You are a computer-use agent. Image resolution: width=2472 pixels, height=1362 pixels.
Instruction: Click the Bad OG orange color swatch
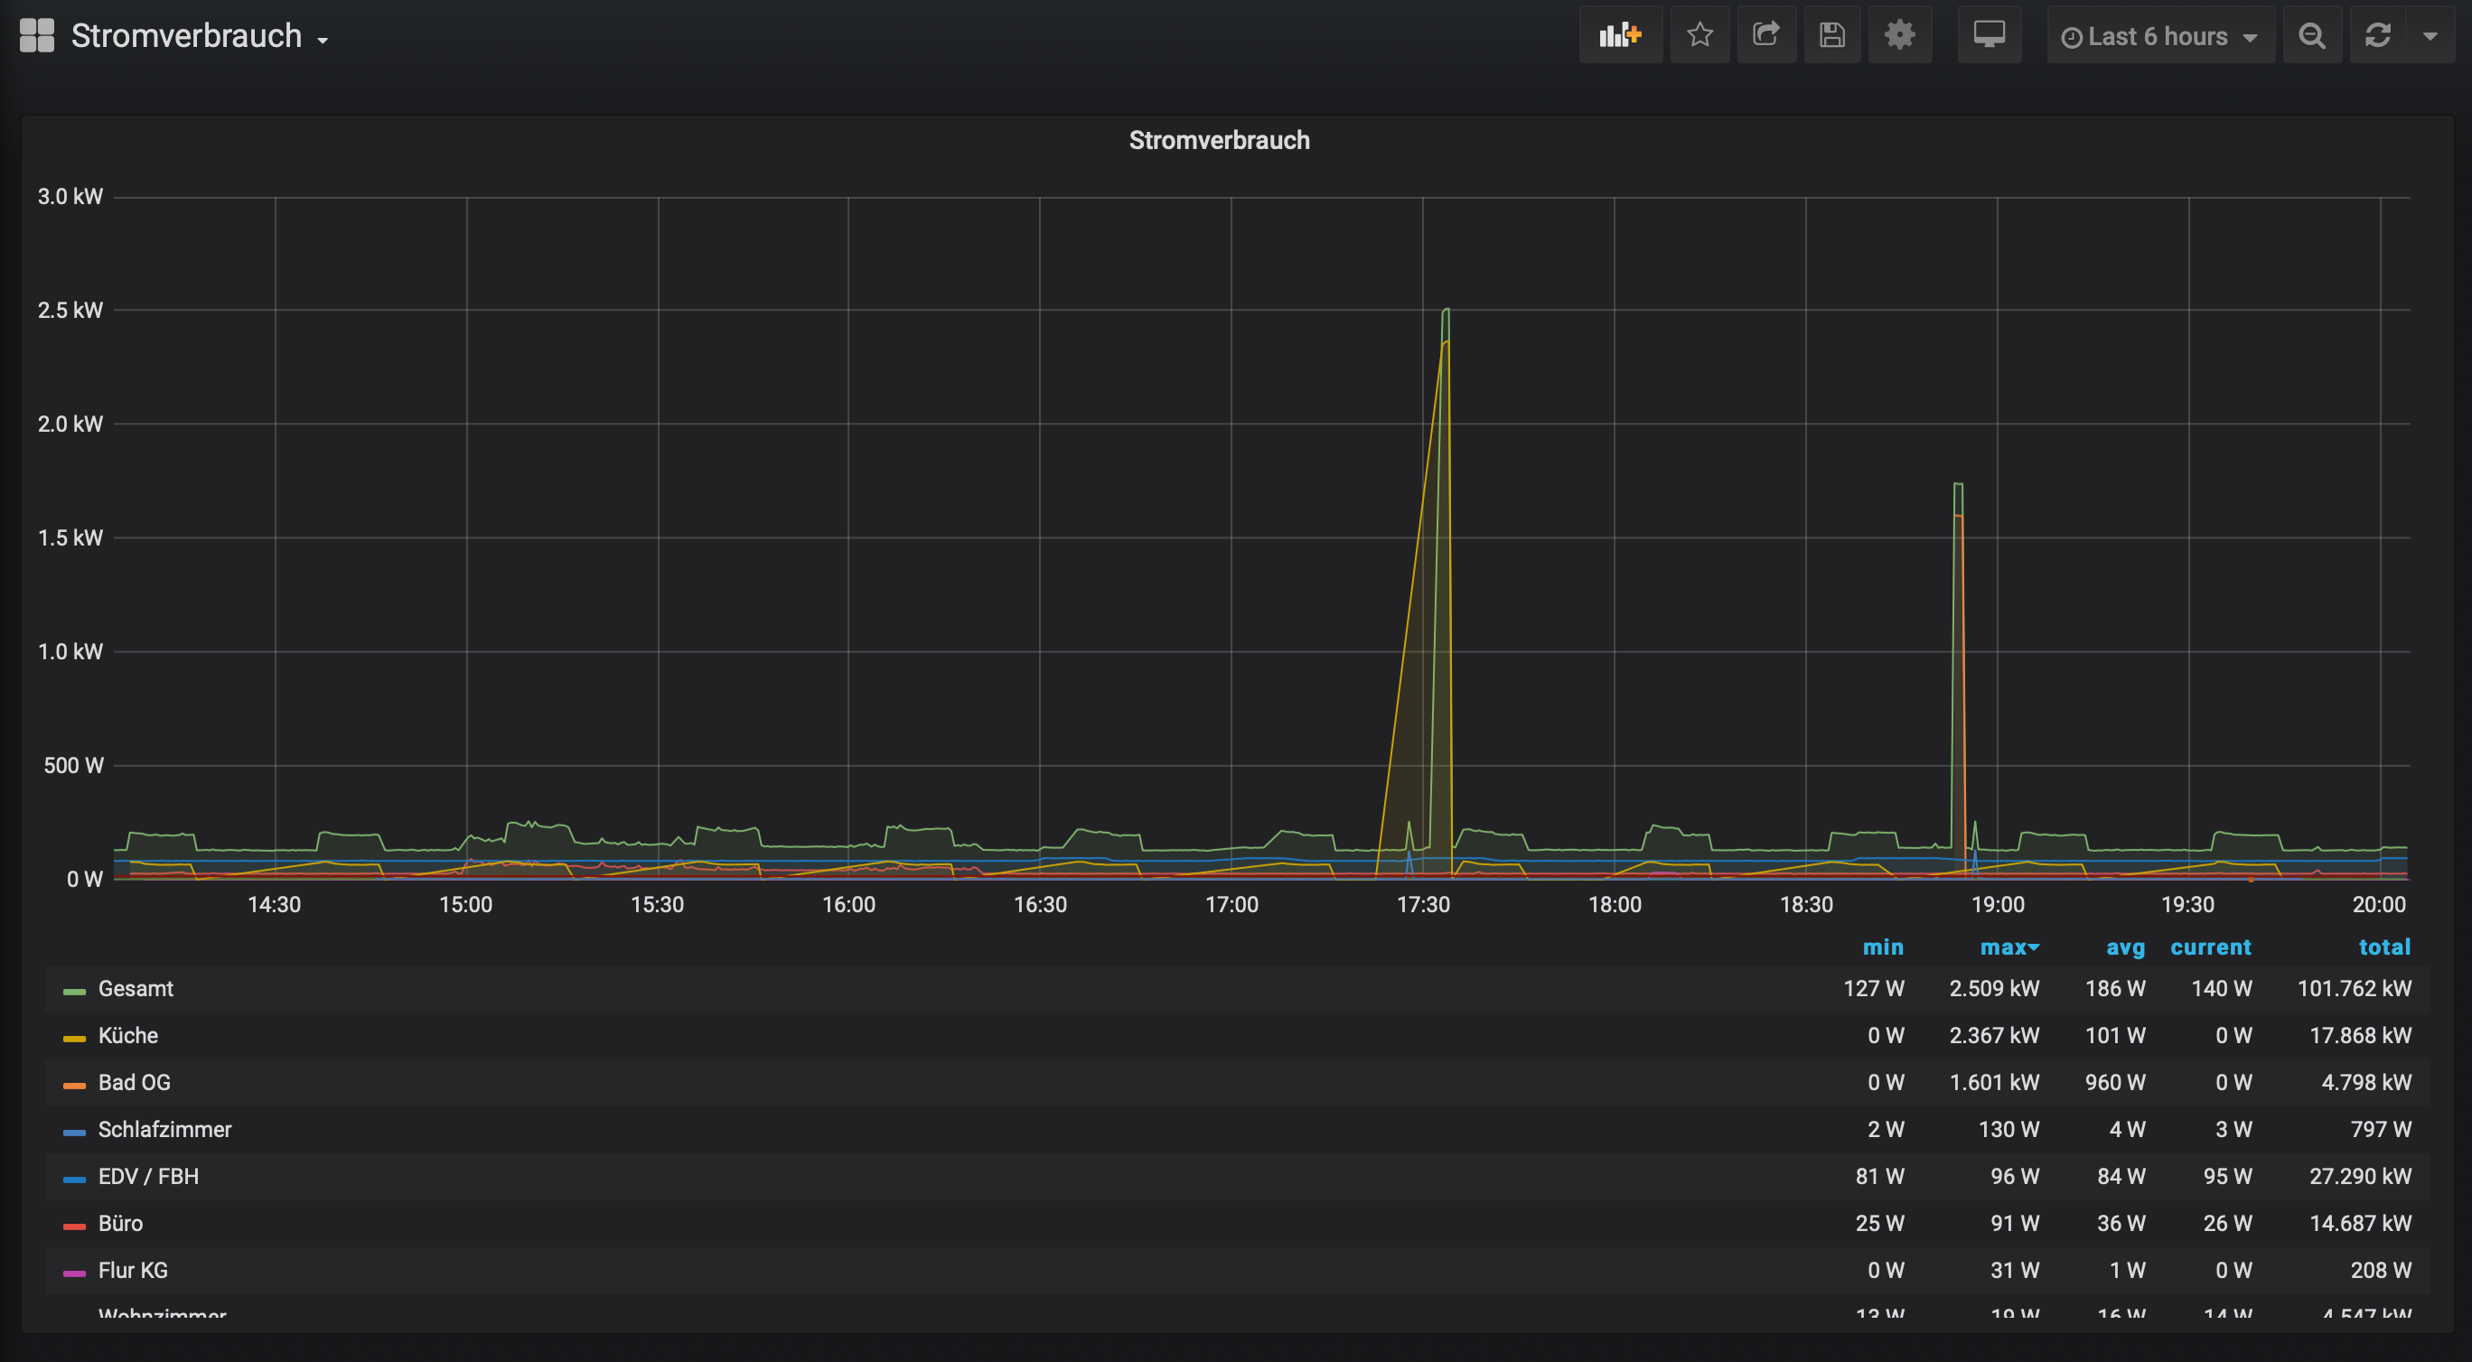pyautogui.click(x=74, y=1085)
